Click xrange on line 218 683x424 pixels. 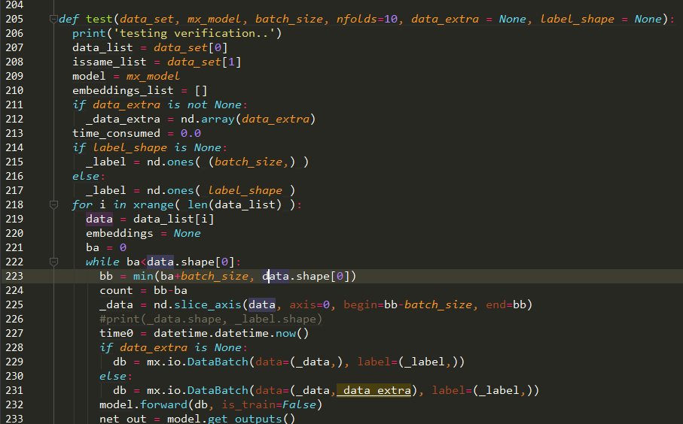pos(154,204)
